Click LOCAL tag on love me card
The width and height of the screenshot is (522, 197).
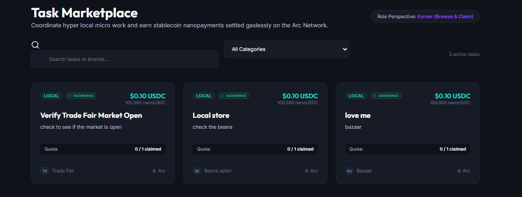(x=356, y=96)
